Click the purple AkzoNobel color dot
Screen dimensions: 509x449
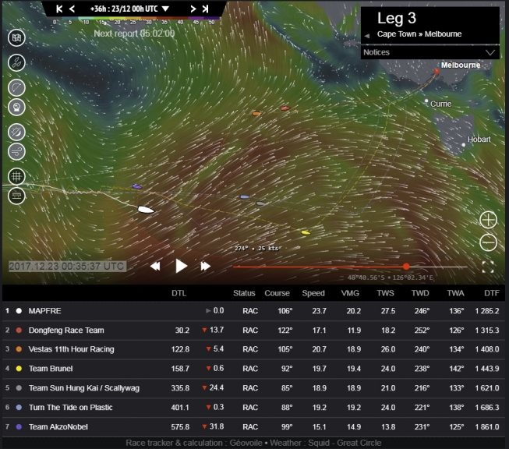pos(19,426)
